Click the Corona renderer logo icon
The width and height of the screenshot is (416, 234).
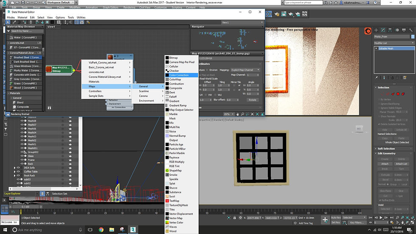(368, 31)
